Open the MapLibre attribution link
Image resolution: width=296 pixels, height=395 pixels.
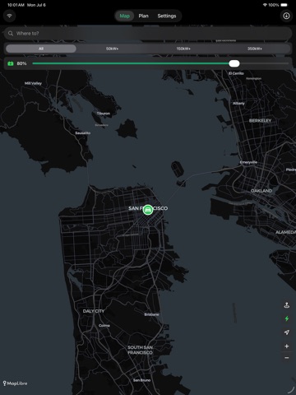click(15, 383)
